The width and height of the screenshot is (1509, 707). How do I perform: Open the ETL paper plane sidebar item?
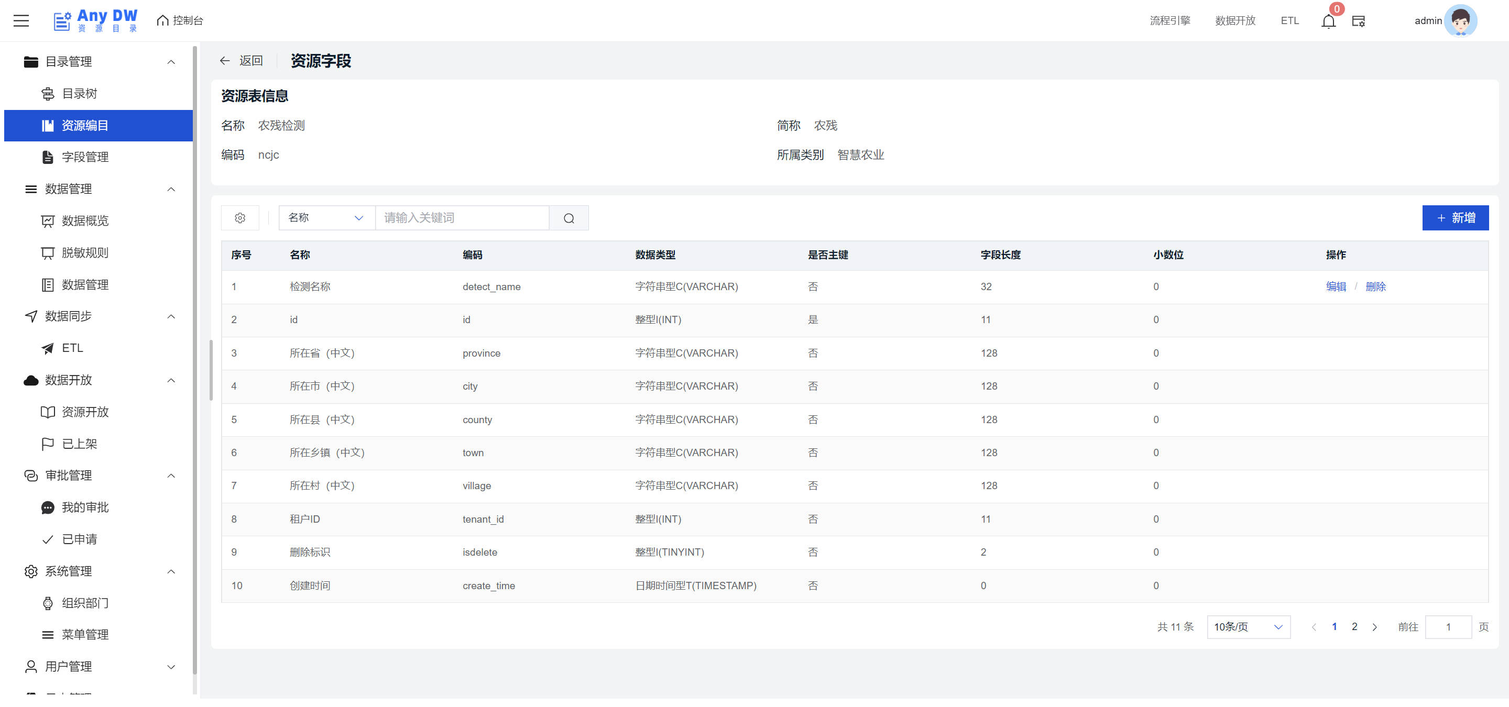(71, 348)
